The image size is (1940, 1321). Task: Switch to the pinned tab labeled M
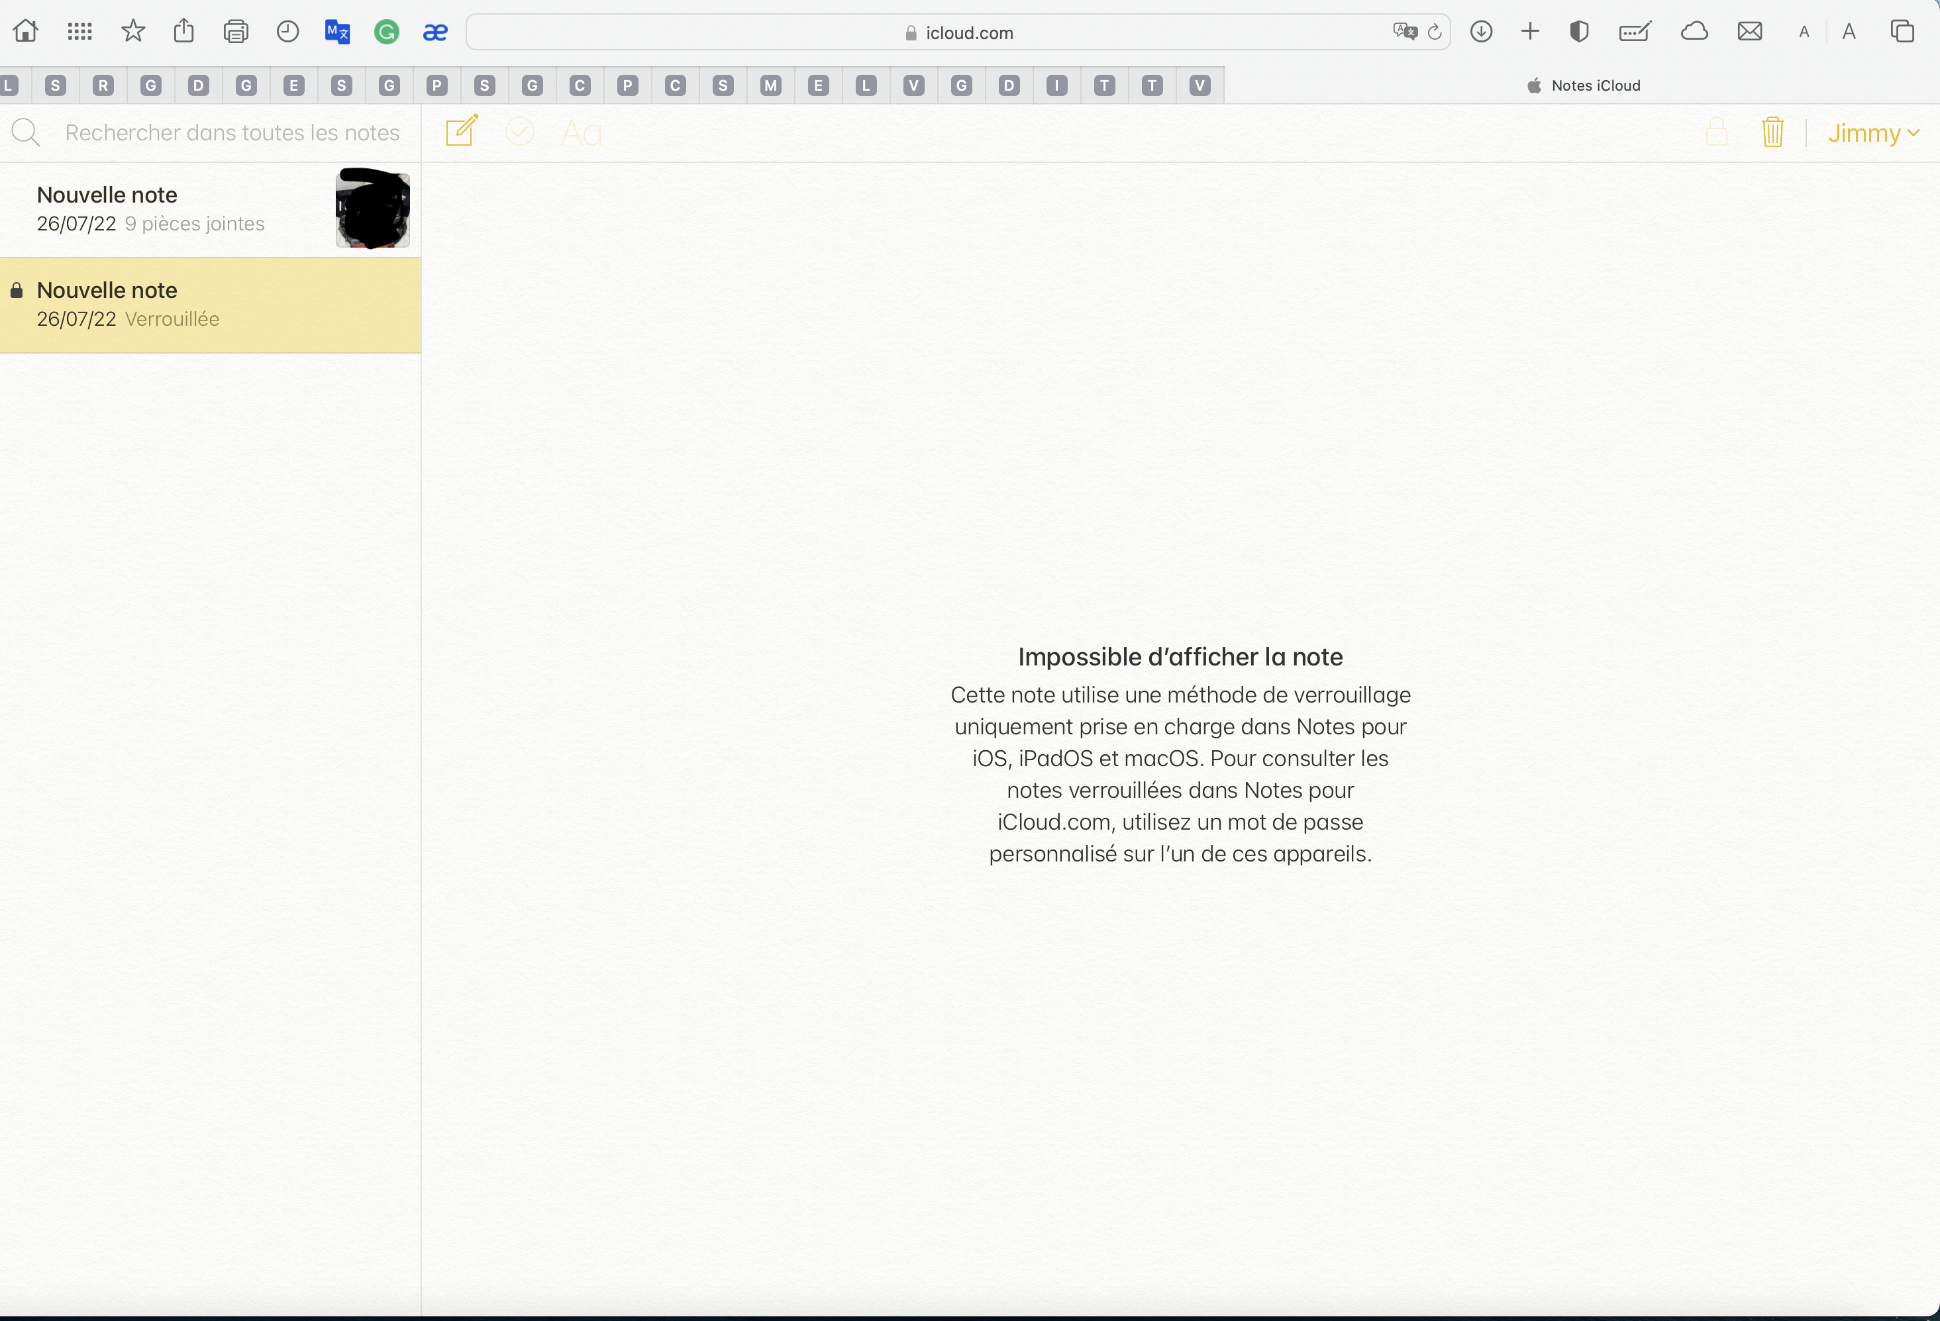770,85
